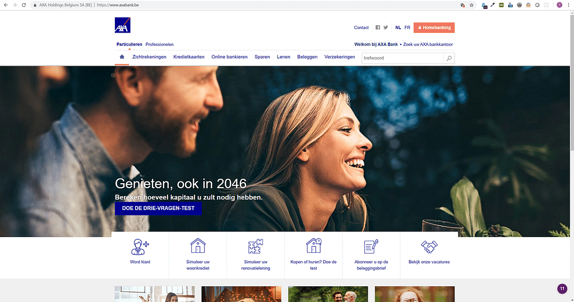Expand the Sparen navigation menu
The image size is (574, 302).
point(262,57)
